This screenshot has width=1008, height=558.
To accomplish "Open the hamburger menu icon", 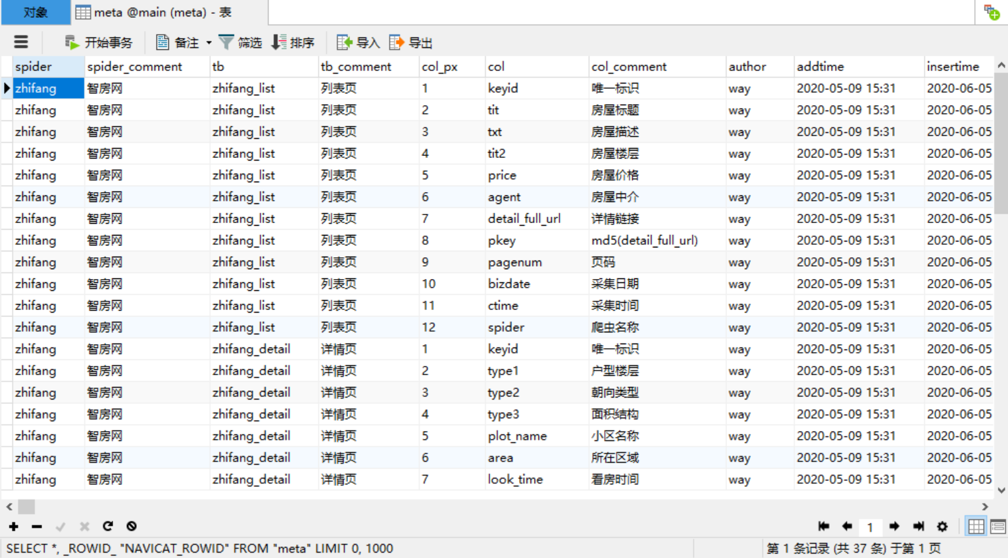I will tap(21, 42).
